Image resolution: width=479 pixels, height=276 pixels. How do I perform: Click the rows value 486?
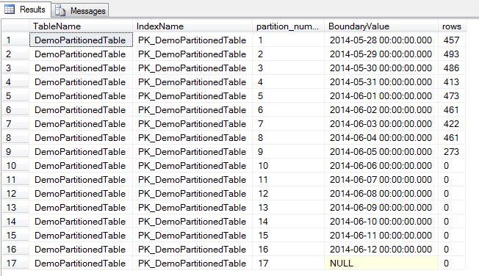coord(452,68)
